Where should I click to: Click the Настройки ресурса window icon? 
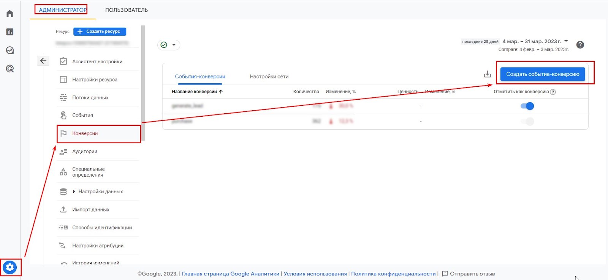(63, 80)
